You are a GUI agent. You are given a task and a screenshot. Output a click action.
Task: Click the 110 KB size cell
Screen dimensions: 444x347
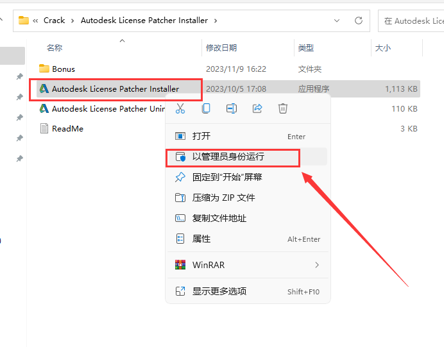tap(404, 108)
